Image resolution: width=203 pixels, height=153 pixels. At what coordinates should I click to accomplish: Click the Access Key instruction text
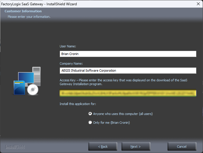click(x=123, y=82)
